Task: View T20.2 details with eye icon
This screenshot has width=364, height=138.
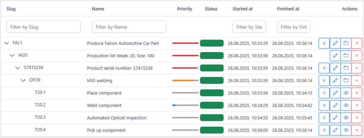Action: tap(346, 105)
